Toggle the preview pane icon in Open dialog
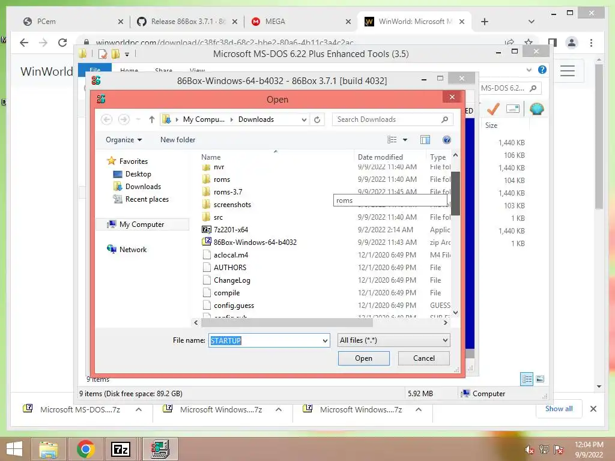 (x=425, y=139)
